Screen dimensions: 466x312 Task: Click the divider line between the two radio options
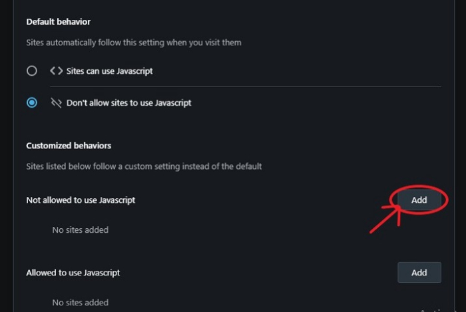[x=245, y=86]
